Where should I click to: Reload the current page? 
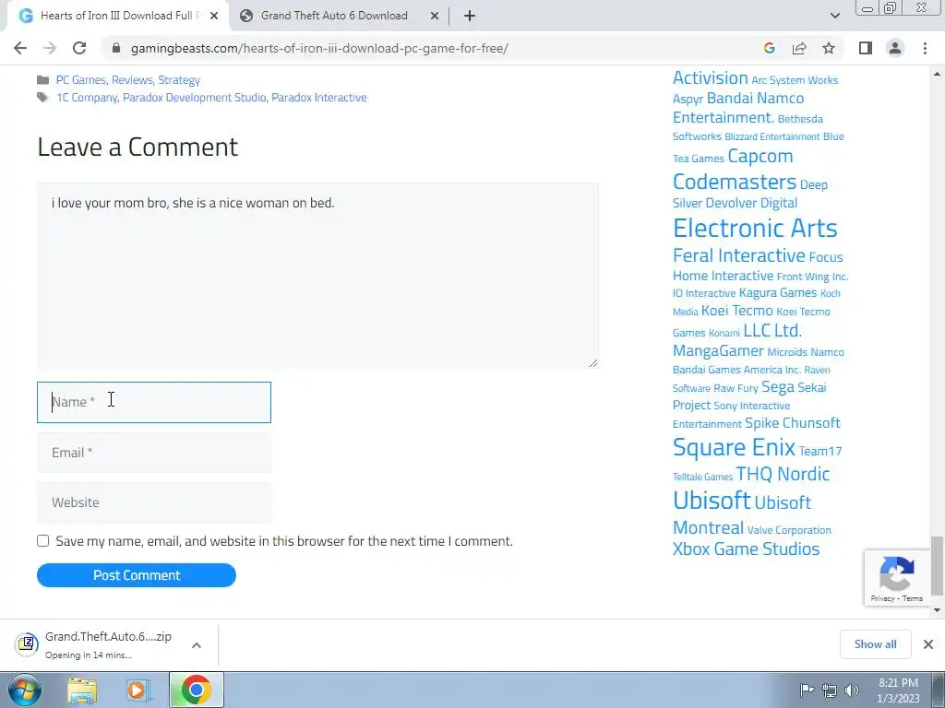[79, 48]
